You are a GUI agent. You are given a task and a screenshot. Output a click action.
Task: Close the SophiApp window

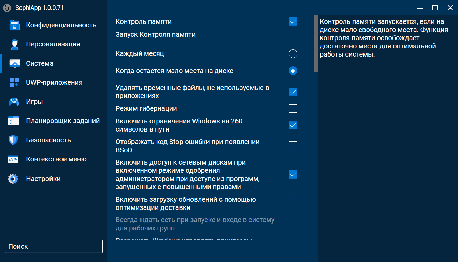(x=450, y=8)
